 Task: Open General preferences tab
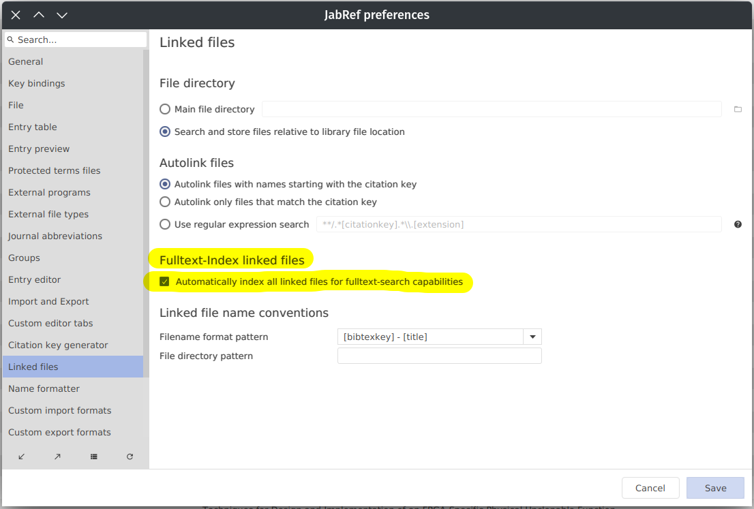(x=73, y=61)
